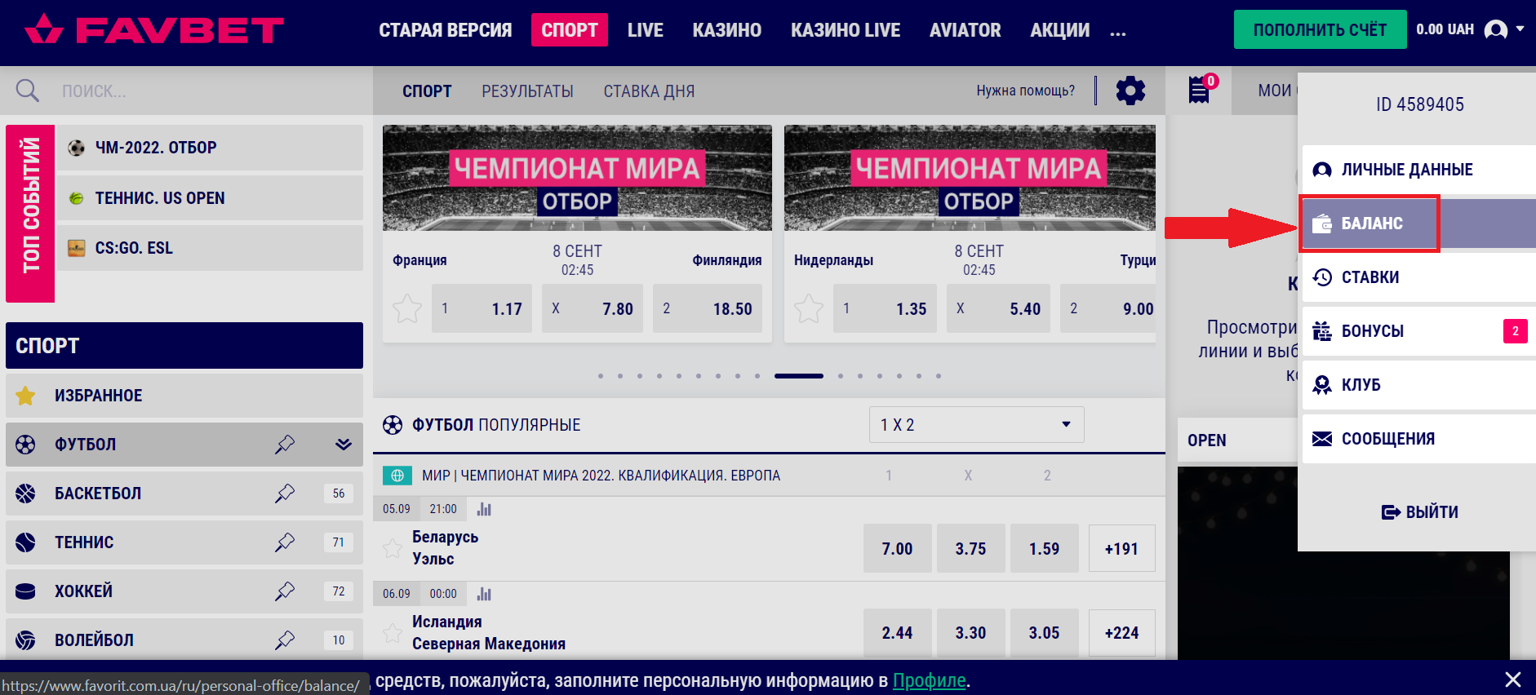Click the globe icon beside МИР league row
The image size is (1536, 695).
click(397, 476)
